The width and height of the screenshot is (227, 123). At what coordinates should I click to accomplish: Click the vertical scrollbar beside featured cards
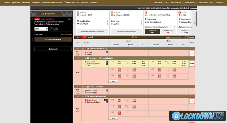196,19
